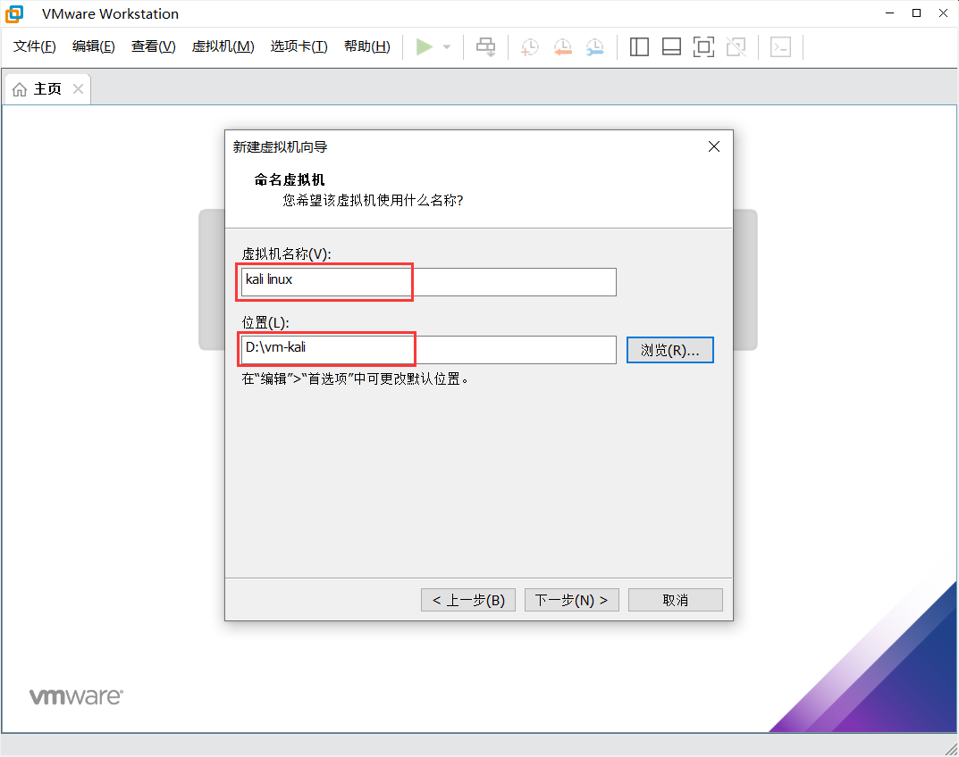The width and height of the screenshot is (959, 757).
Task: Click the 下一步(N) button
Action: [571, 599]
